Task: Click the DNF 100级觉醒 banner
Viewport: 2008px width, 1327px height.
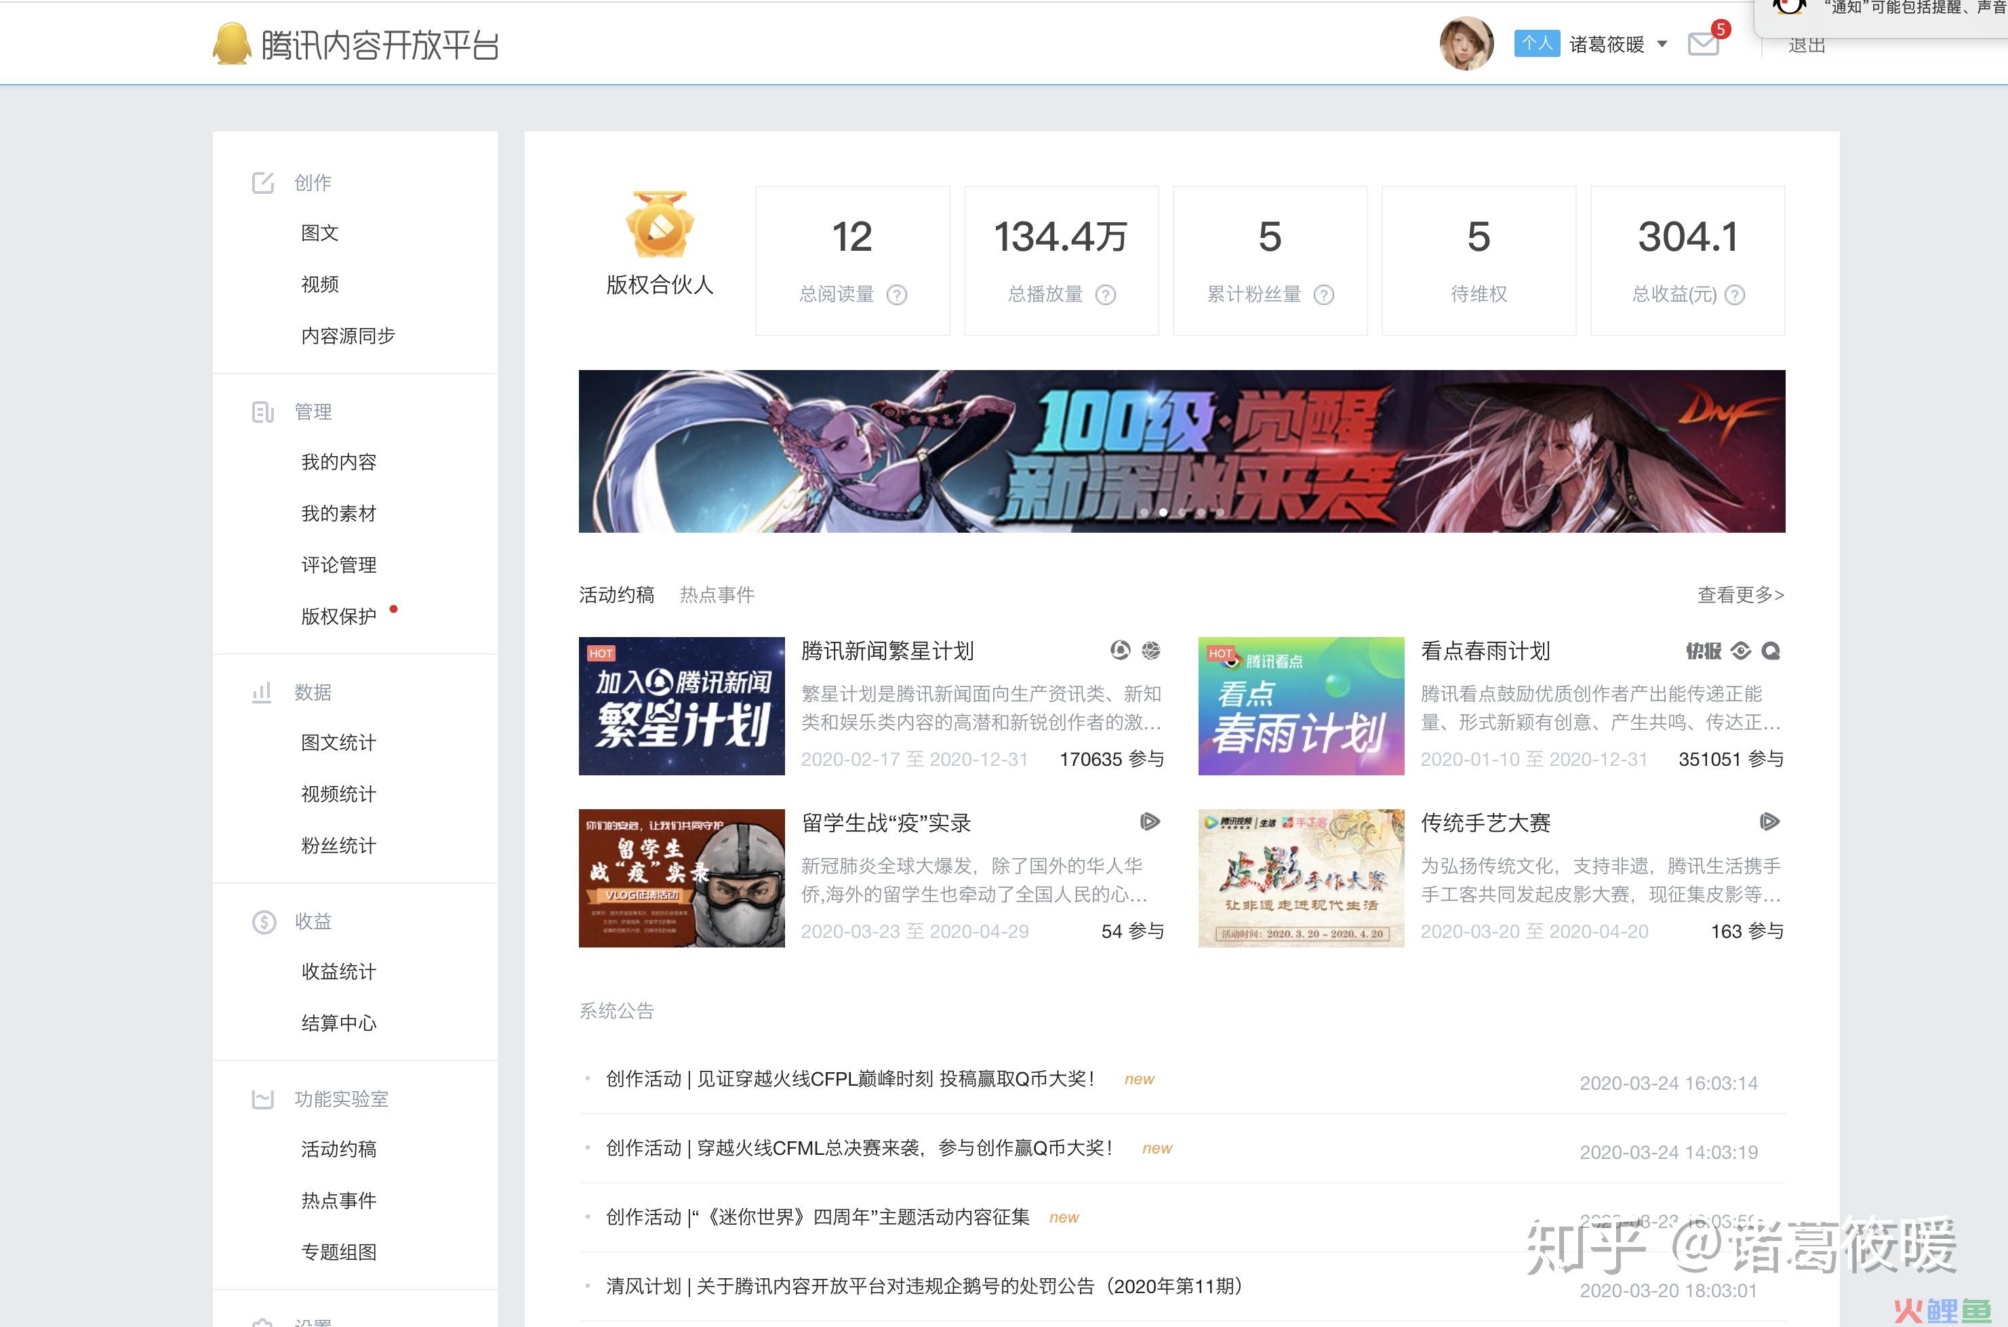Action: (1182, 451)
